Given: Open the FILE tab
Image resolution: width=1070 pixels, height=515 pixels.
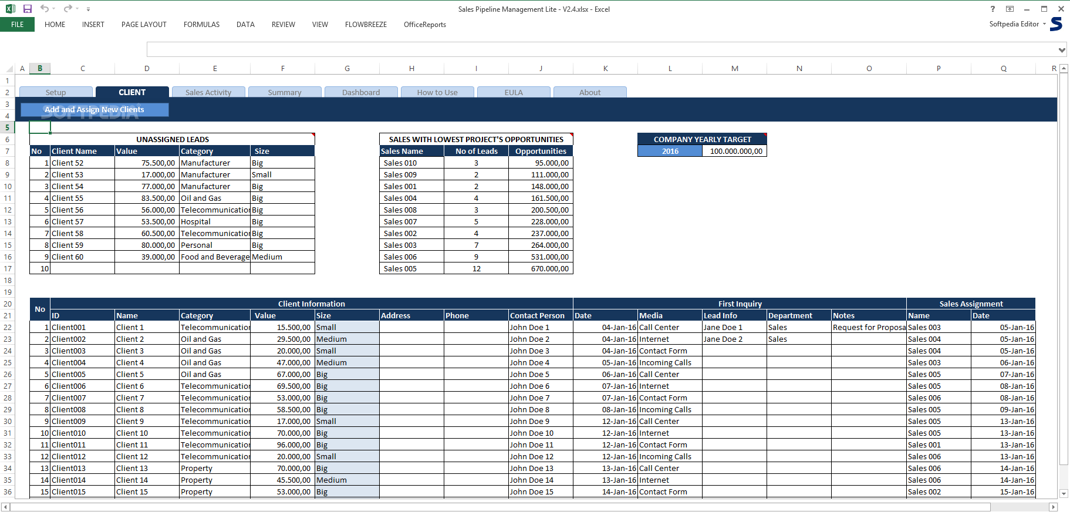Looking at the screenshot, I should point(18,25).
